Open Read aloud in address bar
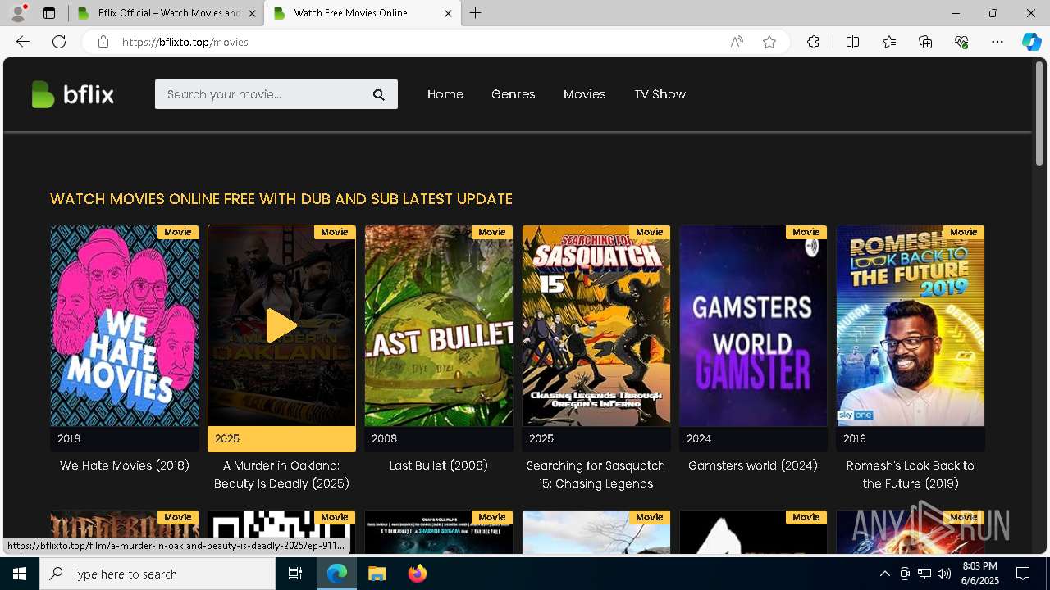1050x590 pixels. coord(737,42)
